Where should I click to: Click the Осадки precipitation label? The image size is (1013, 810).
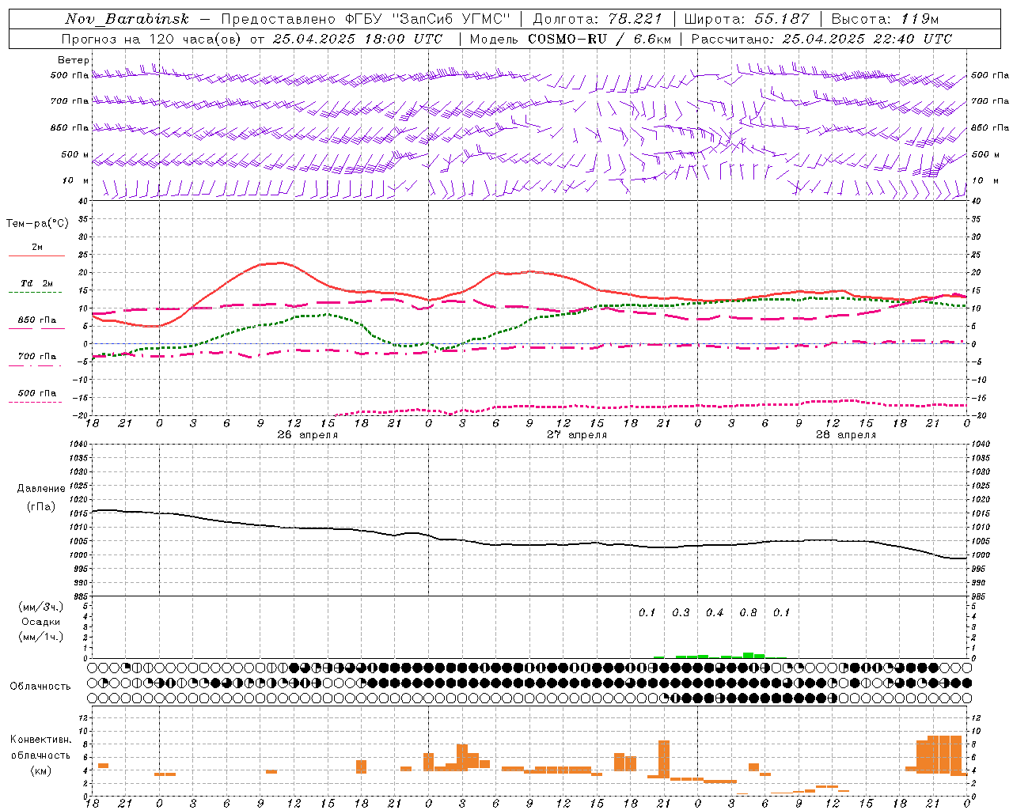click(x=41, y=622)
